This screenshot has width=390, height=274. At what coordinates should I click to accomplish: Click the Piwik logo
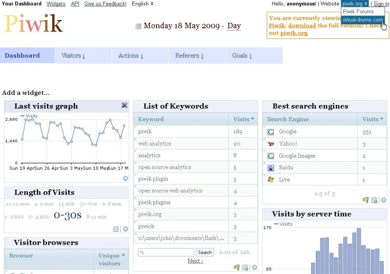tap(34, 23)
